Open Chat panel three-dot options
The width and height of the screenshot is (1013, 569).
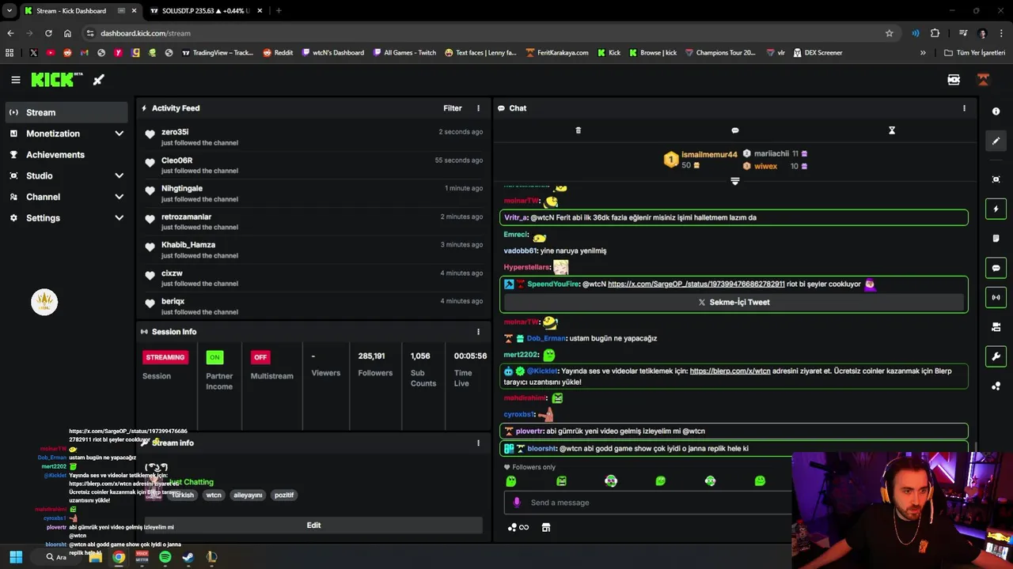coord(964,108)
